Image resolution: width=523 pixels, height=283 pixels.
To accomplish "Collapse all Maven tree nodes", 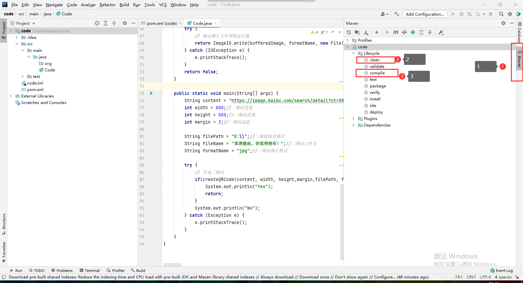I will coord(430,32).
